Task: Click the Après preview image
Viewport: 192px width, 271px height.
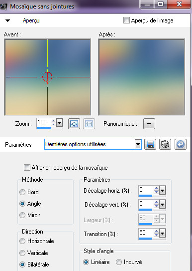Action: click(x=141, y=77)
